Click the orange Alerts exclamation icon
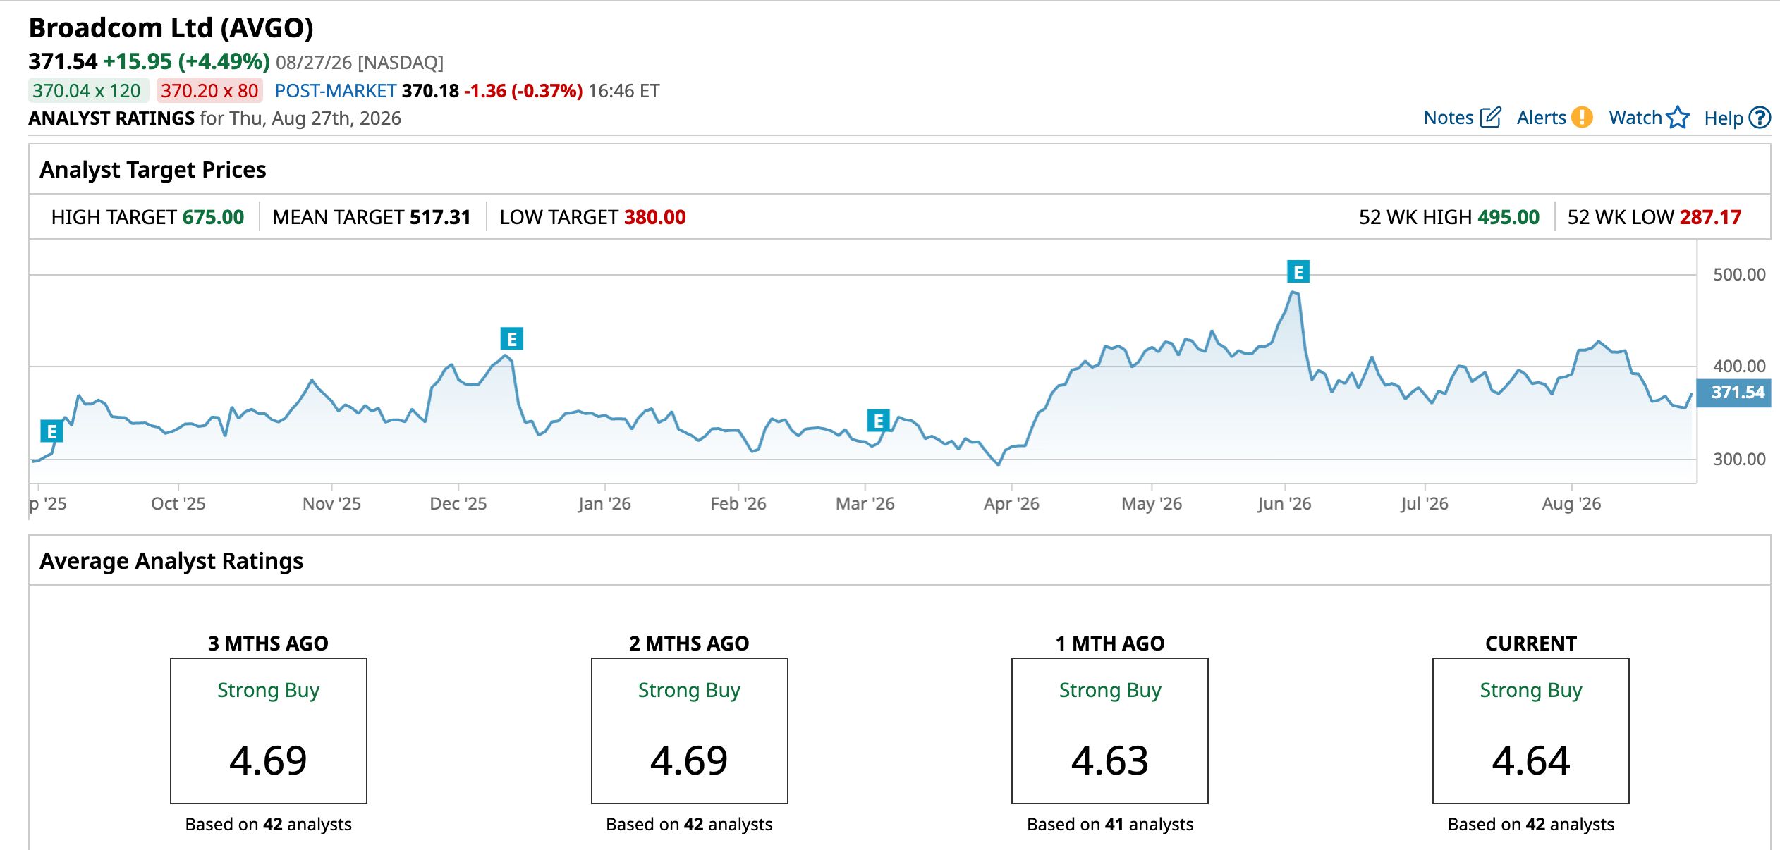This screenshot has height=850, width=1780. (1583, 117)
